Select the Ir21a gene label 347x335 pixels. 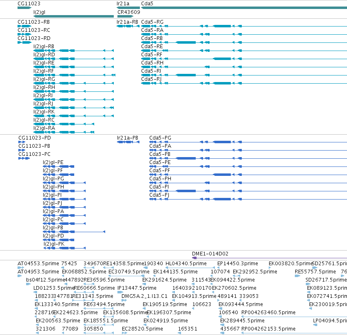point(123,4)
